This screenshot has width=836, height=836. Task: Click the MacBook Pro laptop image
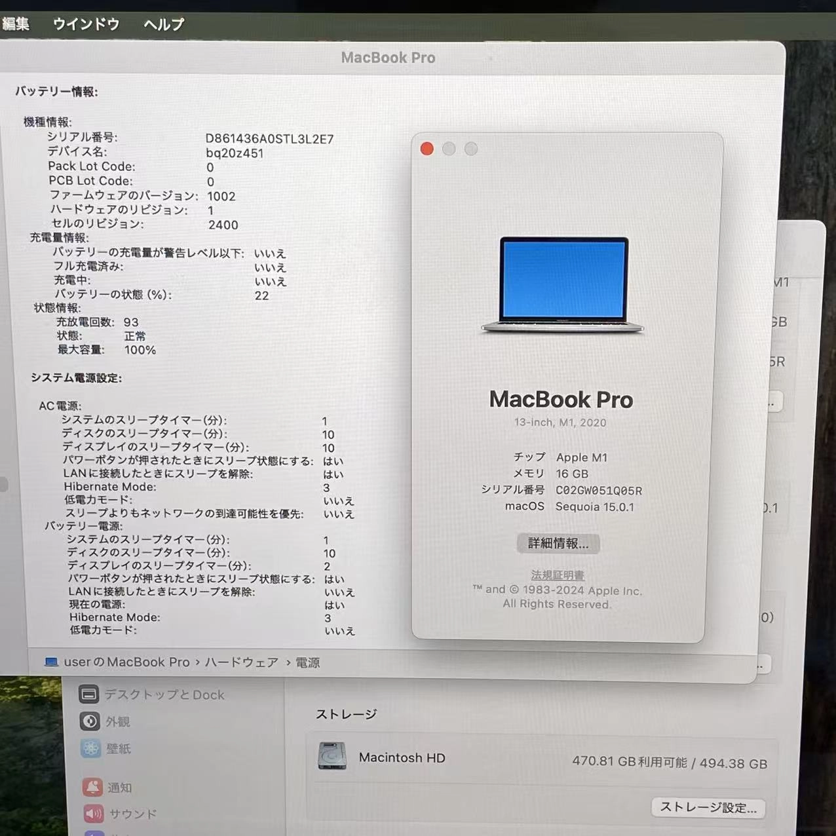563,285
